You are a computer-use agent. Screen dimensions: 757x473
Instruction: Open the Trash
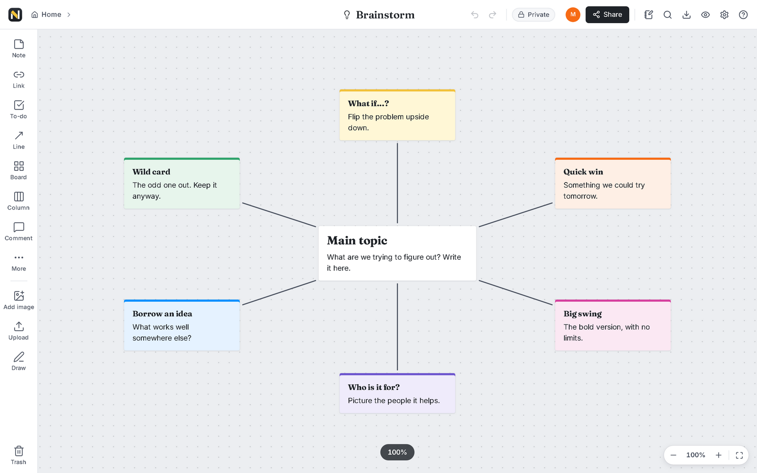[18, 455]
